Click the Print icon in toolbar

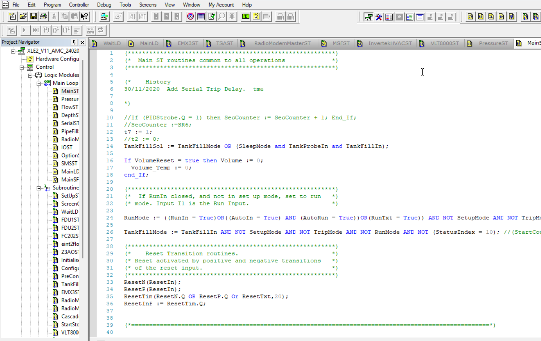43,16
